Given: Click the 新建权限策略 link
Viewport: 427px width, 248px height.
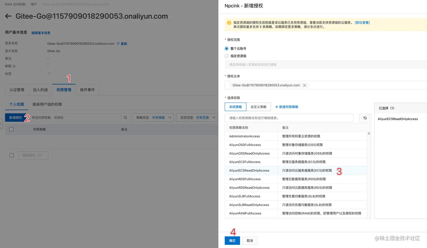Looking at the screenshot, I should pyautogui.click(x=289, y=107).
